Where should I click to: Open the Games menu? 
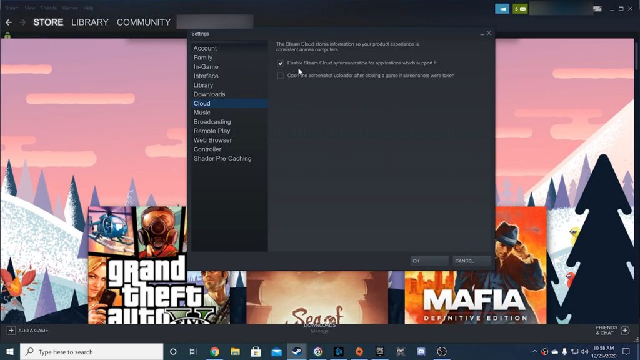(x=70, y=7)
